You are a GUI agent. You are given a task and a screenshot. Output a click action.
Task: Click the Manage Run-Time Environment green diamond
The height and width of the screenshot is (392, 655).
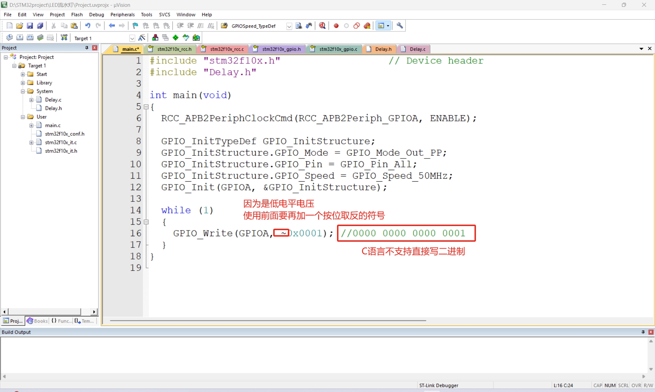click(175, 37)
